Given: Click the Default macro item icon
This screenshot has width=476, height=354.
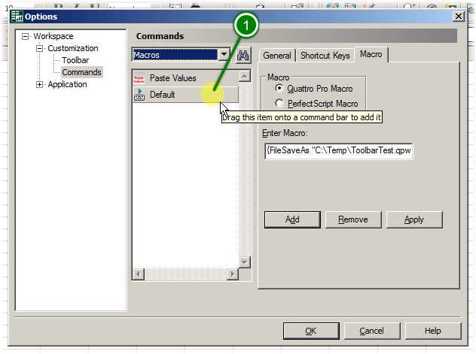Looking at the screenshot, I should 139,95.
